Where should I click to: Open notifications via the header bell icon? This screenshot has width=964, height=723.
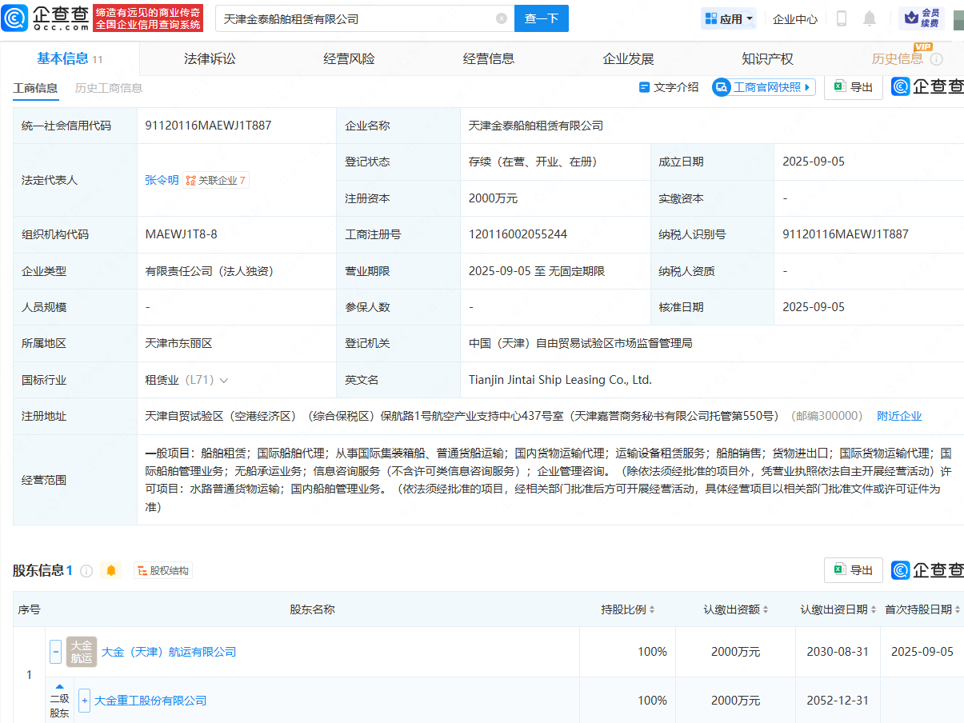(870, 18)
